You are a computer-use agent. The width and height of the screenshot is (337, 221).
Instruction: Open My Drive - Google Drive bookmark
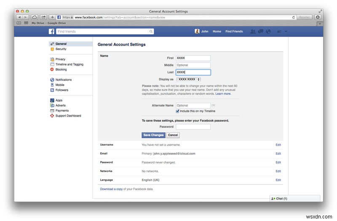[x=49, y=23]
